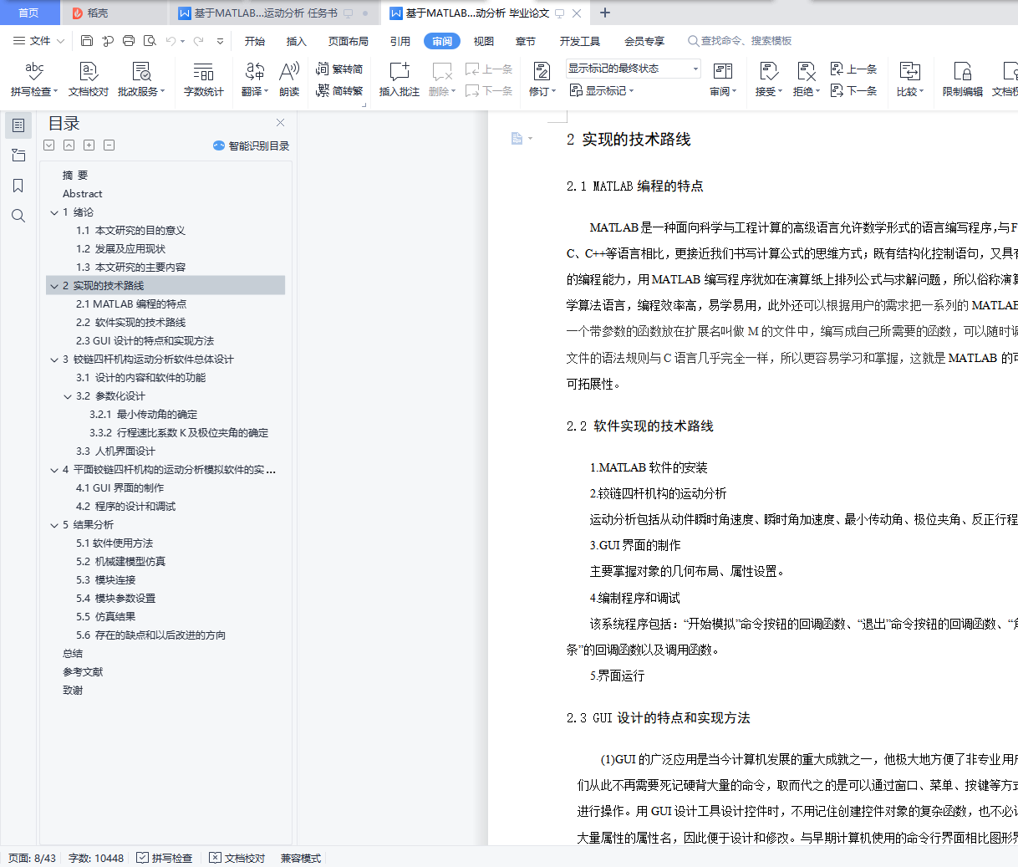Switch to the 插入 ribbon tab
Image resolution: width=1018 pixels, height=867 pixels.
coord(297,41)
